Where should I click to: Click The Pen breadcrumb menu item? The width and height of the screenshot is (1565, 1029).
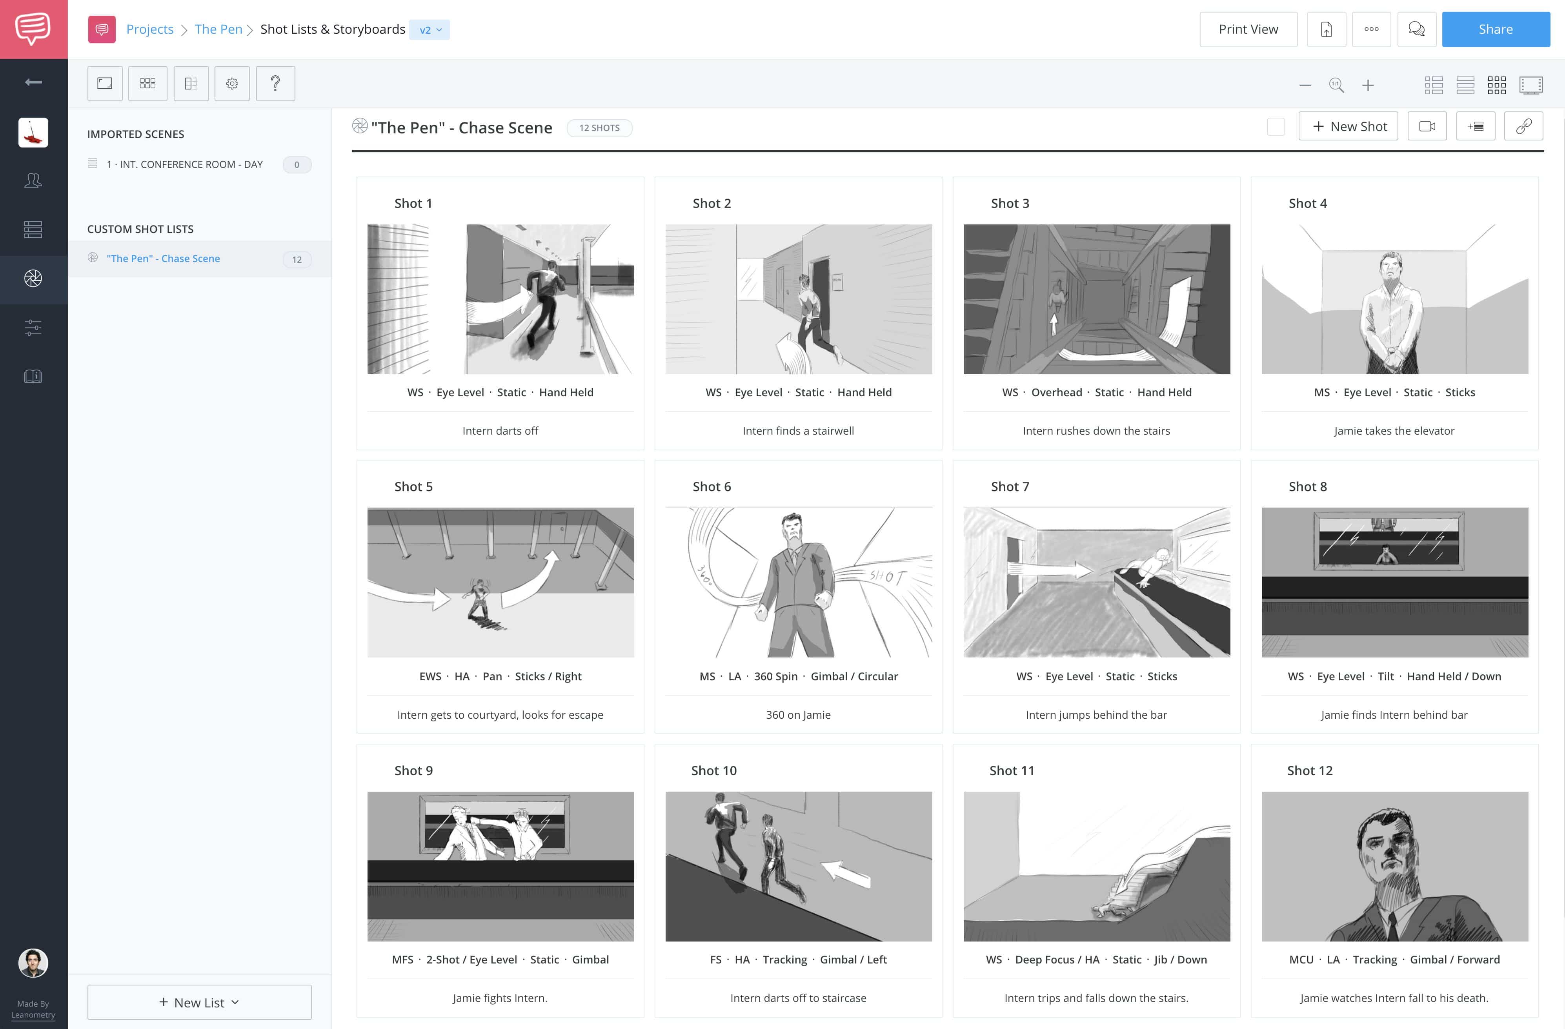tap(219, 29)
